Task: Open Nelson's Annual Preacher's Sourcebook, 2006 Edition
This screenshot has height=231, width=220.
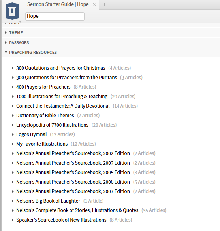Action: (x=73, y=182)
